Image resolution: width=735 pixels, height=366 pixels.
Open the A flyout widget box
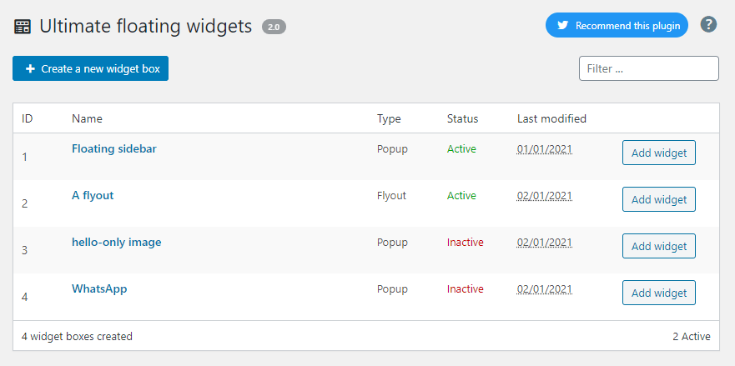click(93, 196)
